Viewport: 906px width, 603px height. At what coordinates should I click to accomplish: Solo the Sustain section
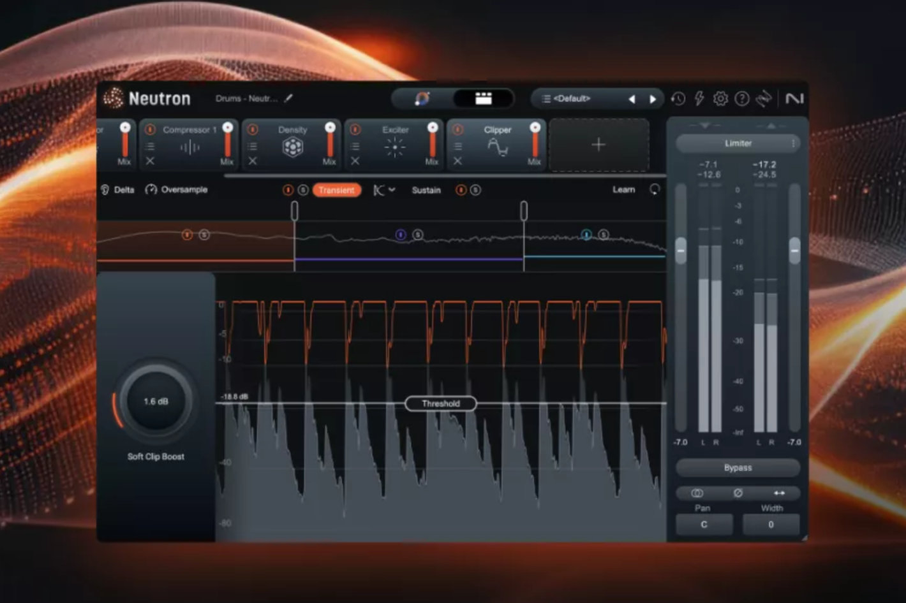point(475,190)
